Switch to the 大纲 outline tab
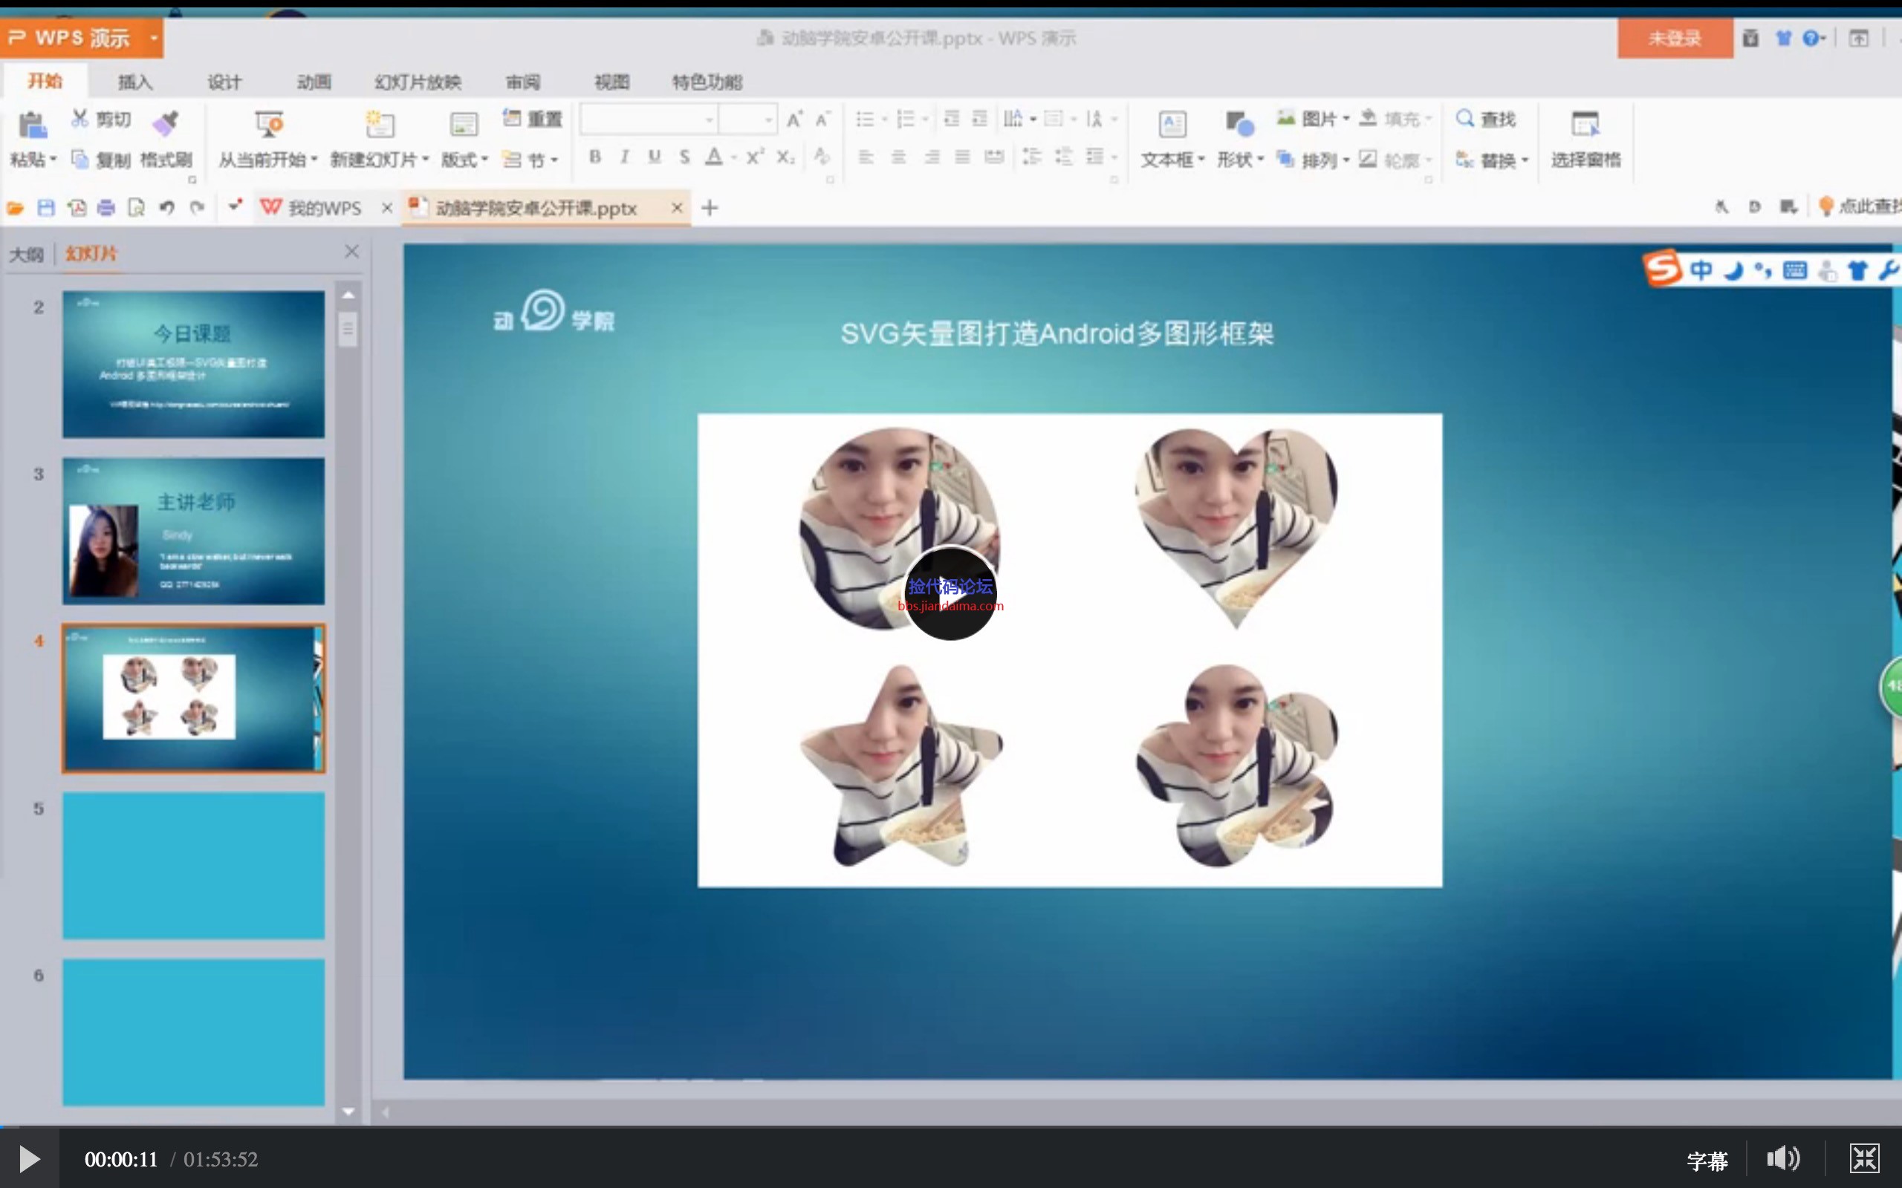This screenshot has width=1902, height=1188. coord(26,254)
